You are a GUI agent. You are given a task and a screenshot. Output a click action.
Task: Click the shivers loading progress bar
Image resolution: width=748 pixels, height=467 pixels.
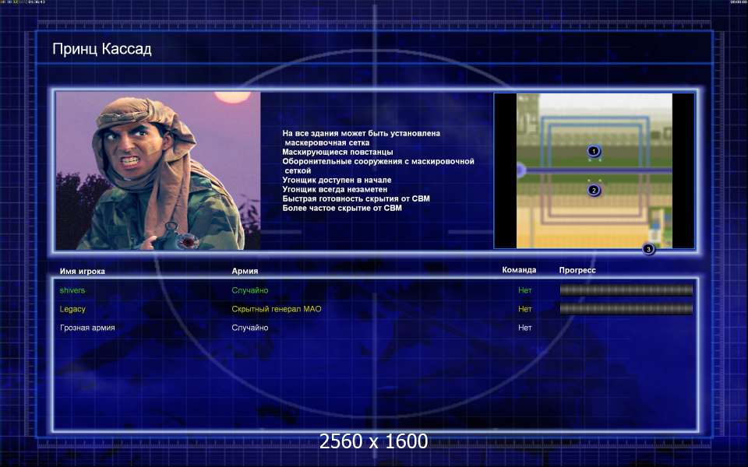pos(626,290)
